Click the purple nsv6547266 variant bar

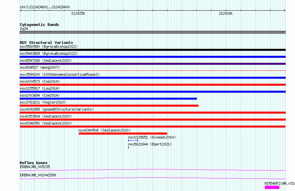pos(152,64)
